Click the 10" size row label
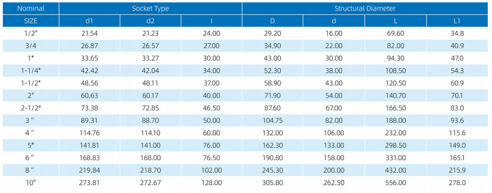Screen dimensions: 492x193 (x=31, y=183)
